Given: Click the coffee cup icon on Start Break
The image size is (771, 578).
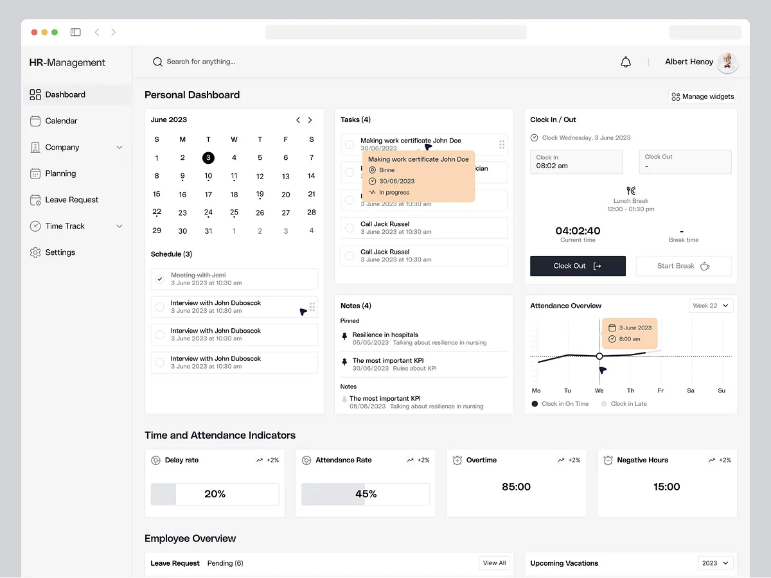Looking at the screenshot, I should [x=705, y=266].
